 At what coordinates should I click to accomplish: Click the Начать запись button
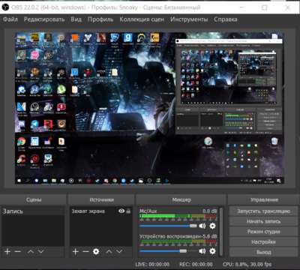tap(263, 221)
